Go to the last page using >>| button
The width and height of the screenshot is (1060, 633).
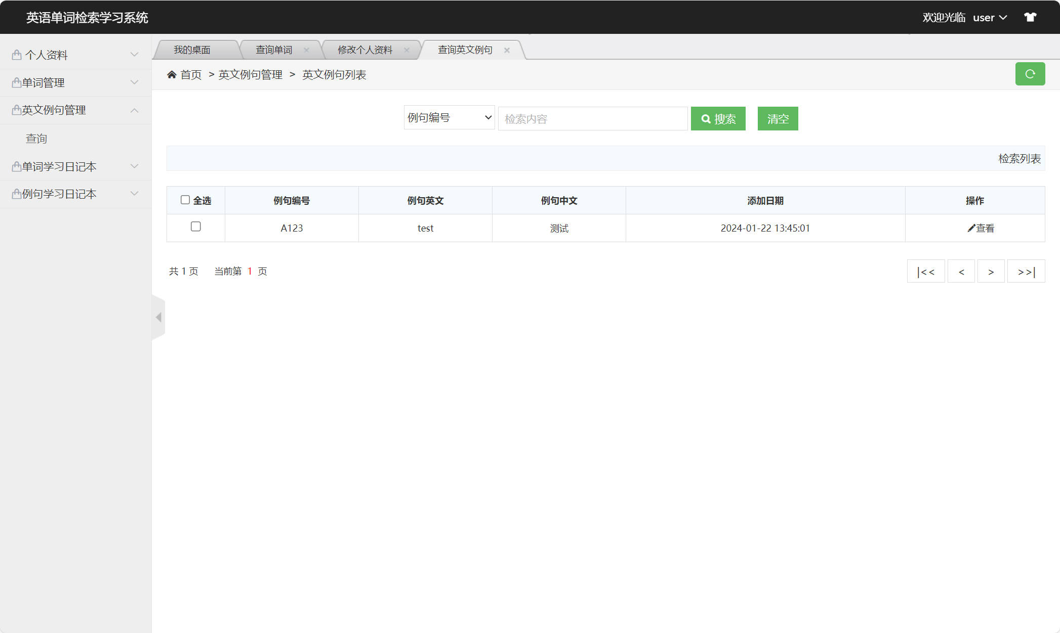(1026, 272)
